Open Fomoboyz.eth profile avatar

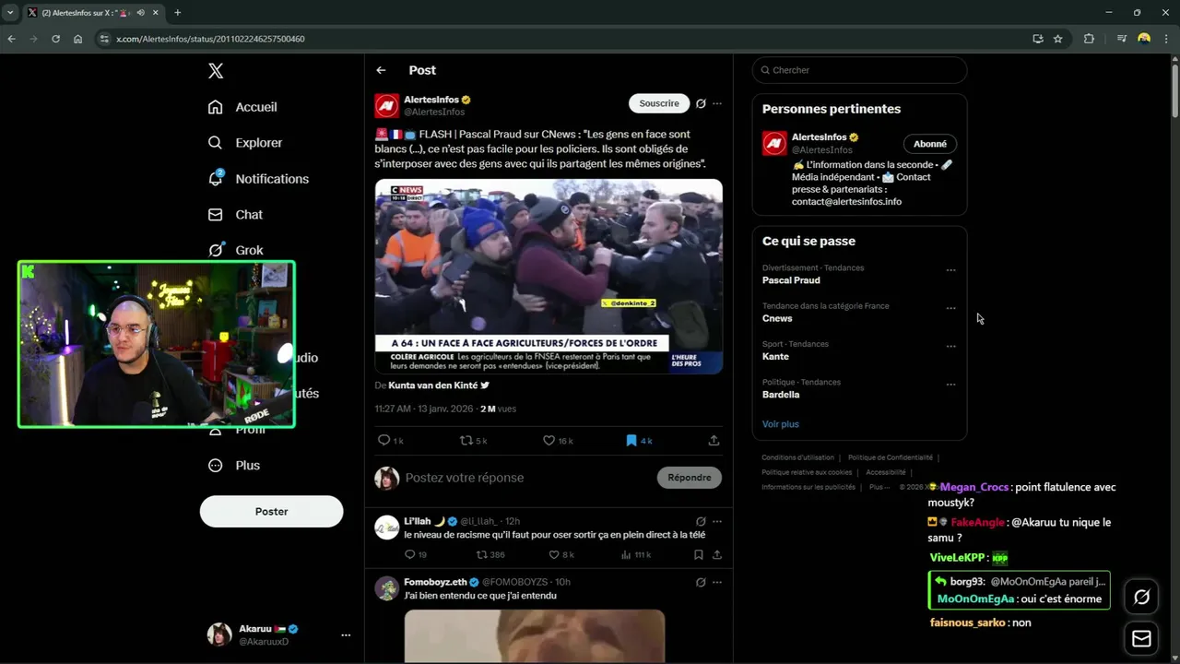click(387, 588)
